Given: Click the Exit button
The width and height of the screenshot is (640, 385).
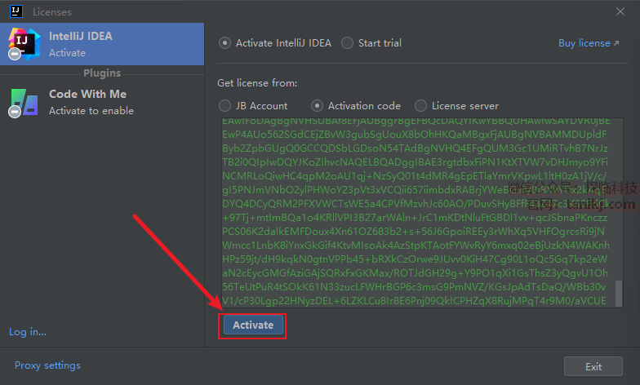Looking at the screenshot, I should point(593,366).
